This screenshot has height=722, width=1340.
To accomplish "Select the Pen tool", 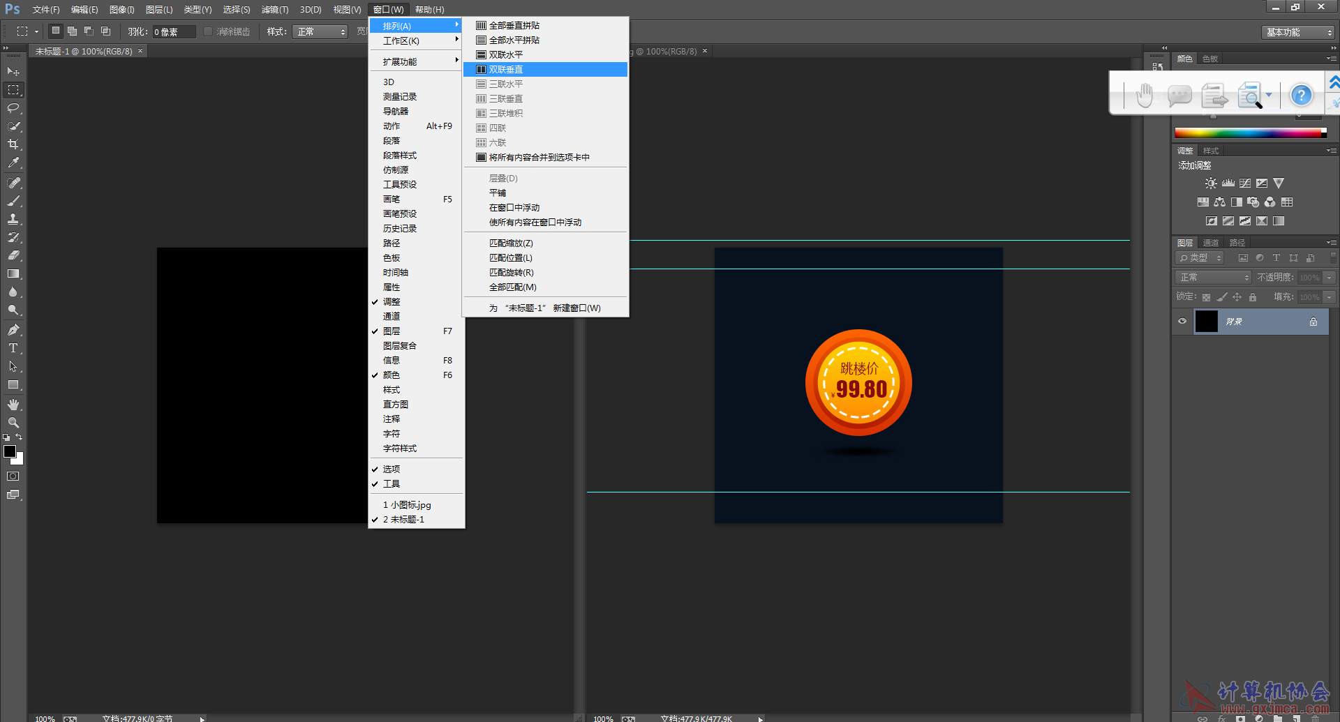I will click(13, 330).
